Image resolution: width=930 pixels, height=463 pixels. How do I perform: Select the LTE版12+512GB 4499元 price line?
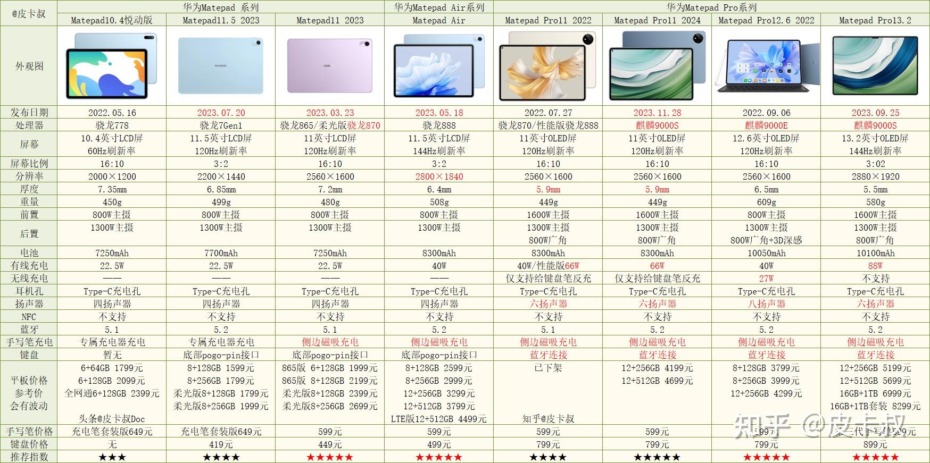(x=439, y=419)
